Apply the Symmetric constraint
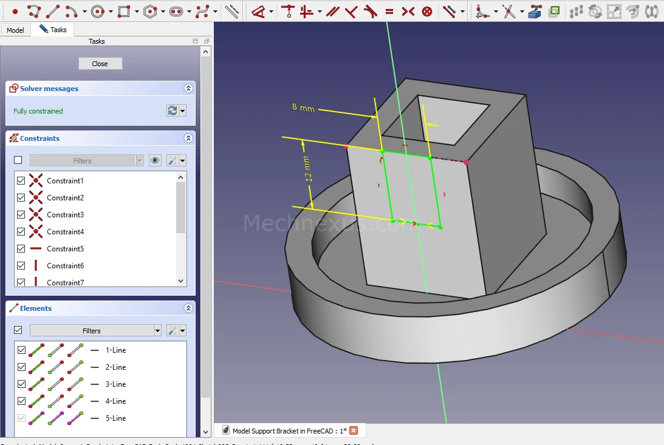 tap(408, 11)
